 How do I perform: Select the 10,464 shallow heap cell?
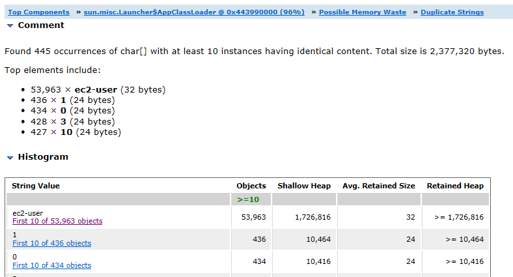[304, 239]
